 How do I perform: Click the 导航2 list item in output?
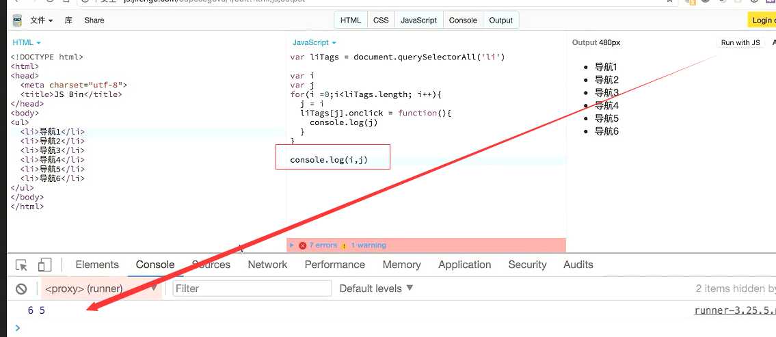(x=606, y=80)
